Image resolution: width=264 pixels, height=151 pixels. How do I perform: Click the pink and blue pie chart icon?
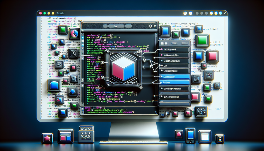tap(75, 34)
